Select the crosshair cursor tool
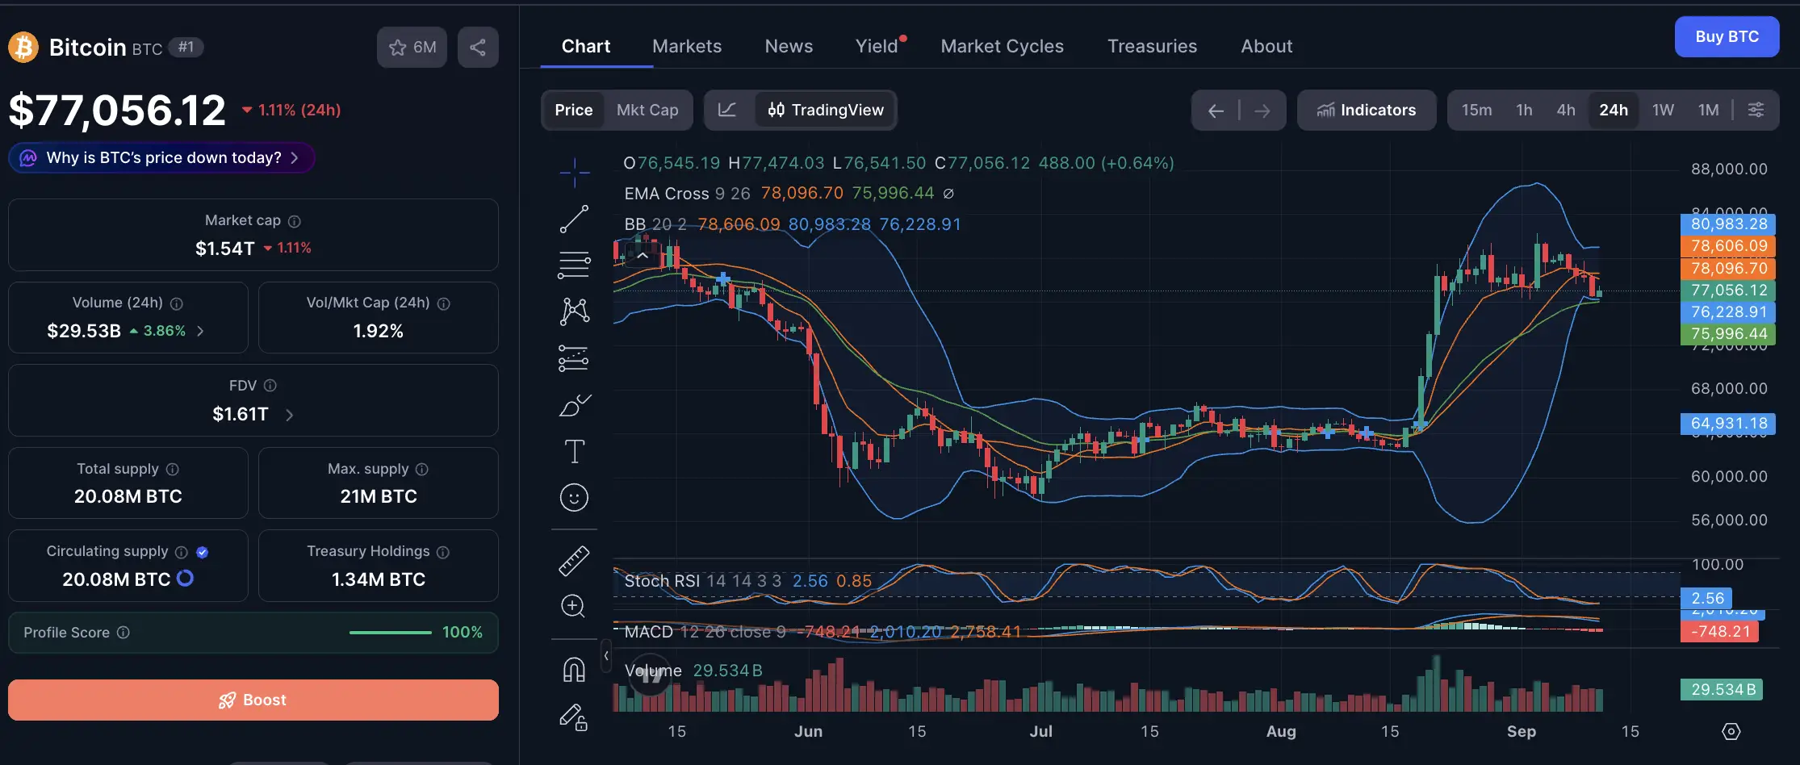 click(x=574, y=172)
